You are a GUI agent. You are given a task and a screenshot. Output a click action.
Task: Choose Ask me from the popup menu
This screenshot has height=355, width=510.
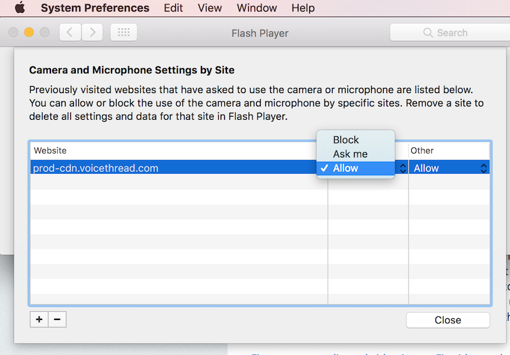pyautogui.click(x=356, y=154)
